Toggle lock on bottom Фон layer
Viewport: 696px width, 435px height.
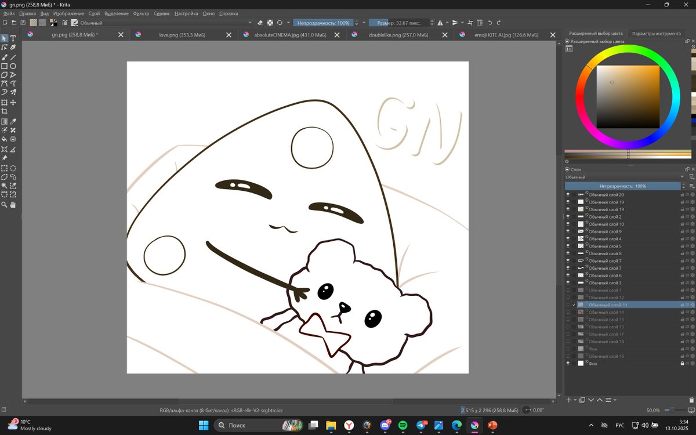click(x=682, y=363)
